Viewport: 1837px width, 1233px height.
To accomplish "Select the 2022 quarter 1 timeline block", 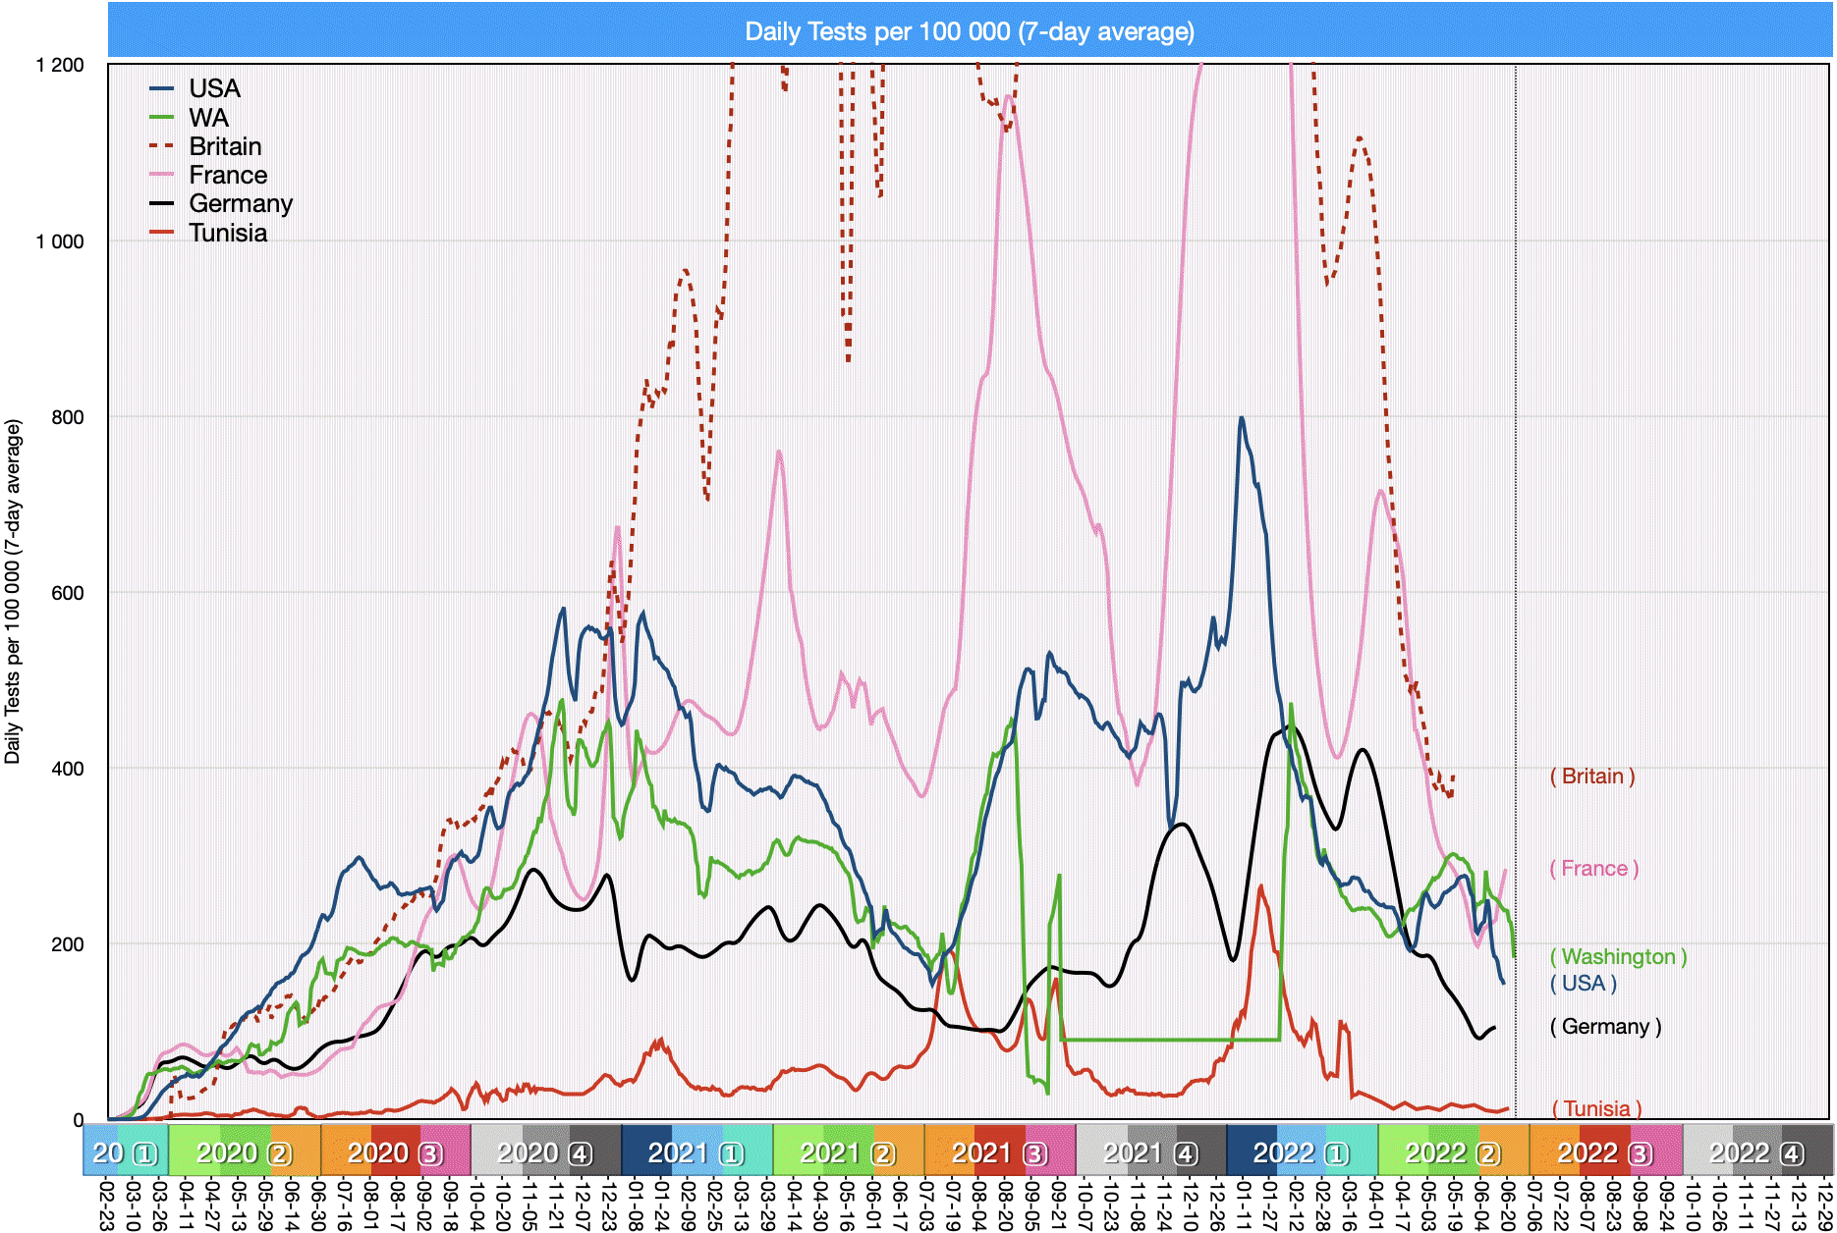I will pyautogui.click(x=1302, y=1153).
